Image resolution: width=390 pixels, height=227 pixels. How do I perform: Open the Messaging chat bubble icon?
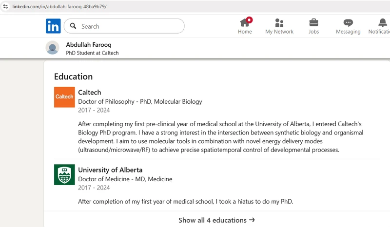tap(348, 22)
